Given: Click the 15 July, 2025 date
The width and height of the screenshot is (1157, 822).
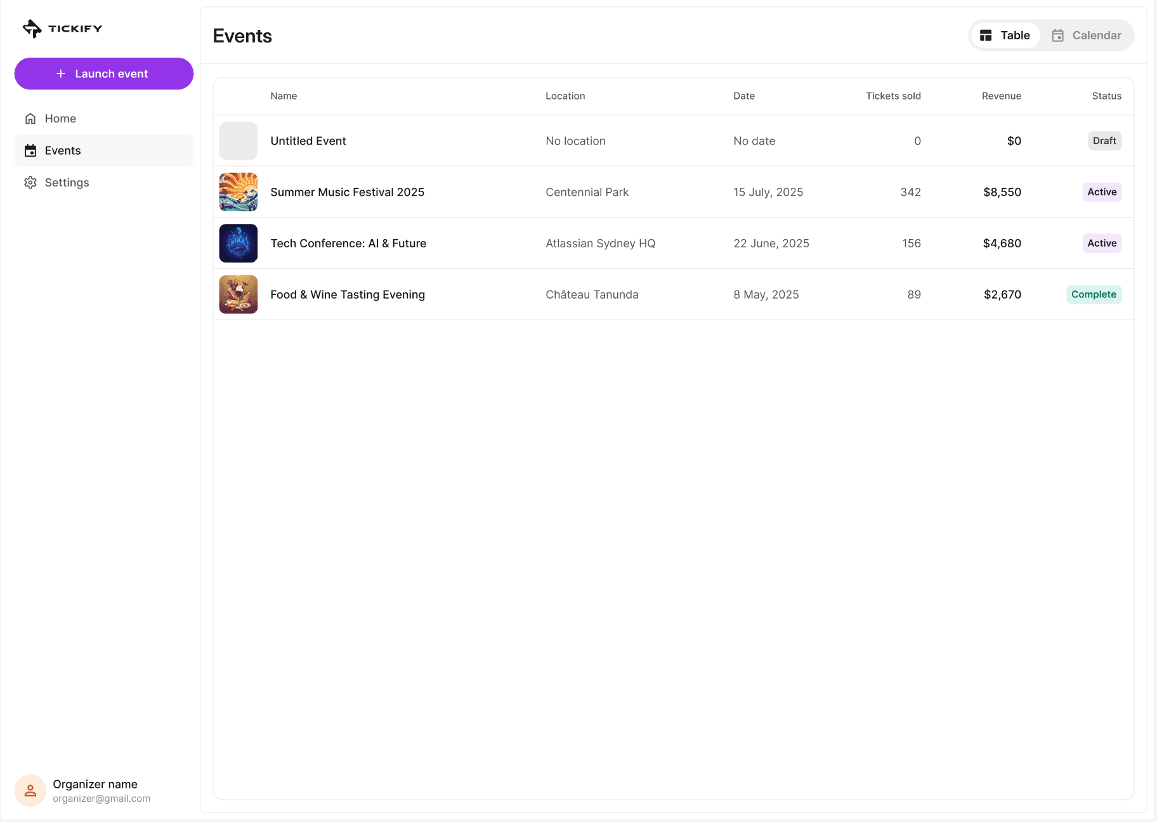Looking at the screenshot, I should click(768, 192).
